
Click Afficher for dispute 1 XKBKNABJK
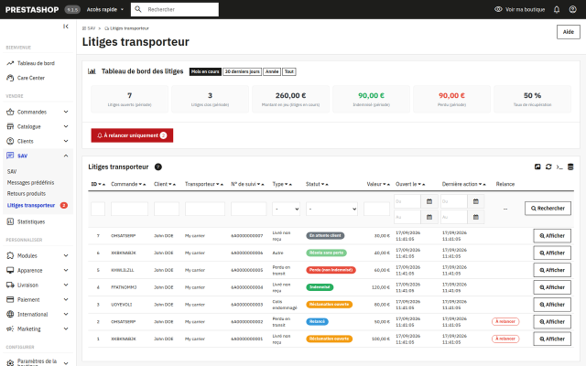552,339
